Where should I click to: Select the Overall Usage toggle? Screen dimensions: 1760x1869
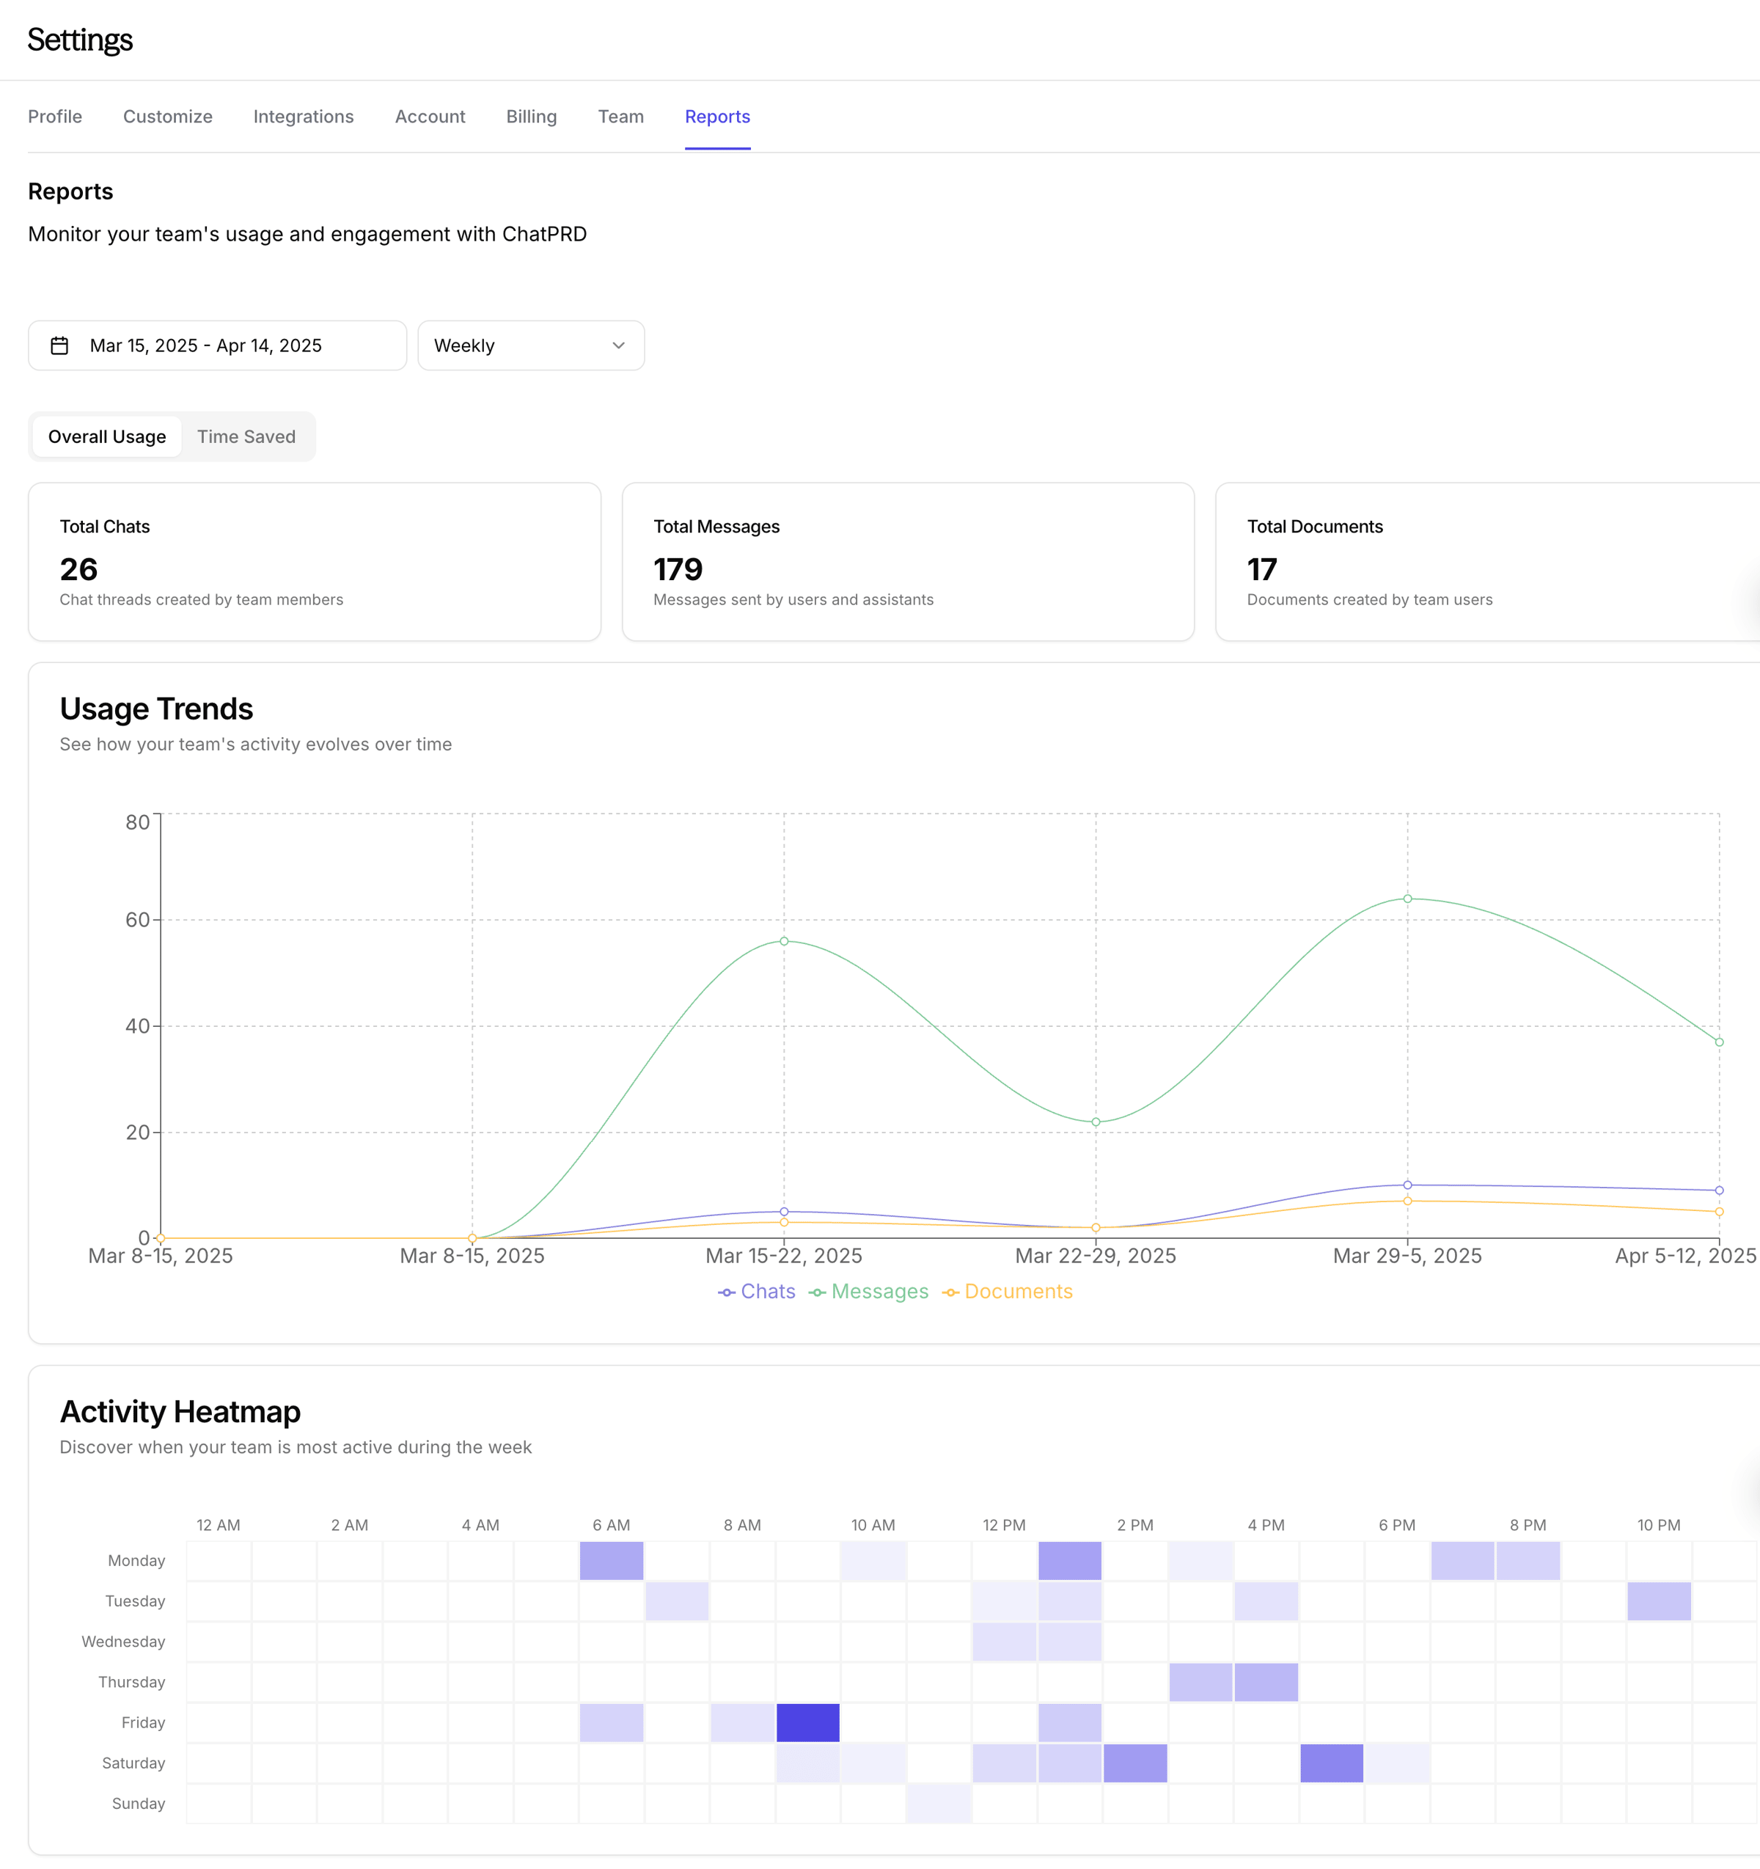(106, 437)
